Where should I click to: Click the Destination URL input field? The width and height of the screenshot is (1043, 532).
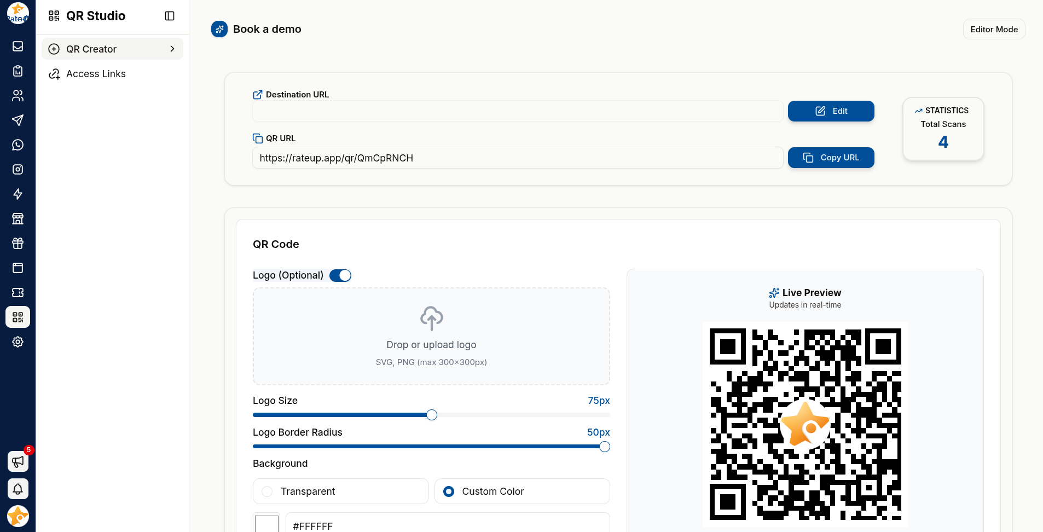click(x=518, y=111)
